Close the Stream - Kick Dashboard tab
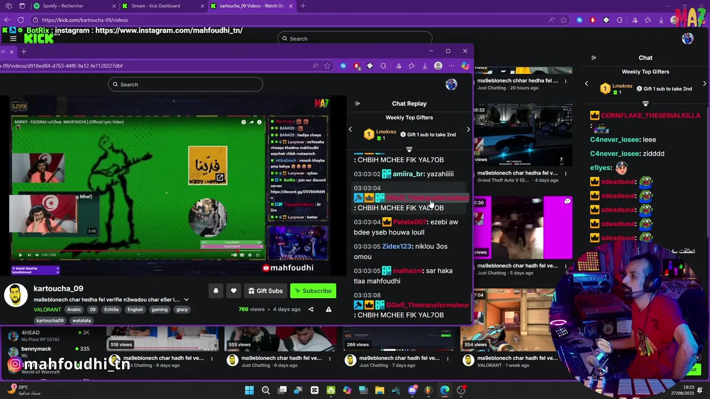The height and width of the screenshot is (399, 710). tap(203, 6)
